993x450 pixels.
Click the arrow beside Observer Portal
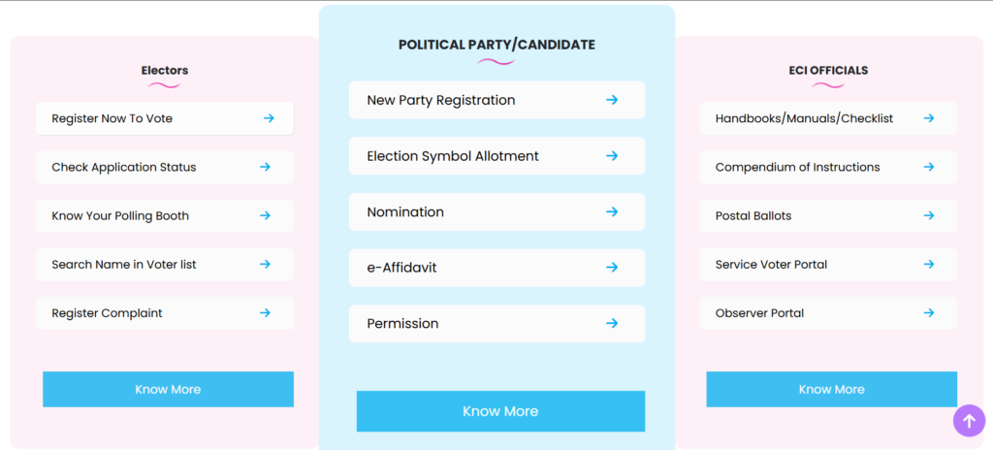click(929, 313)
